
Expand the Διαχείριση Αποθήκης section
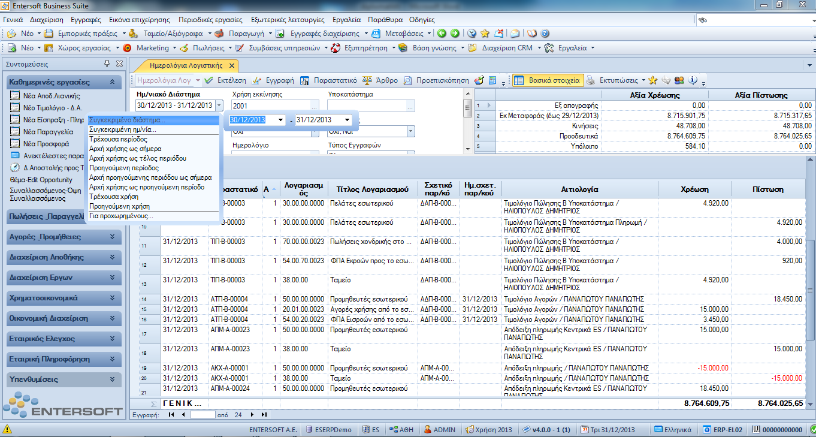tap(112, 257)
